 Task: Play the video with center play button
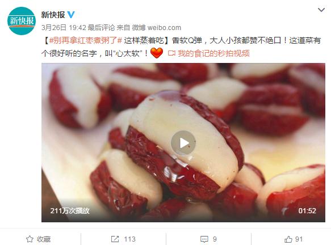[x=183, y=143]
